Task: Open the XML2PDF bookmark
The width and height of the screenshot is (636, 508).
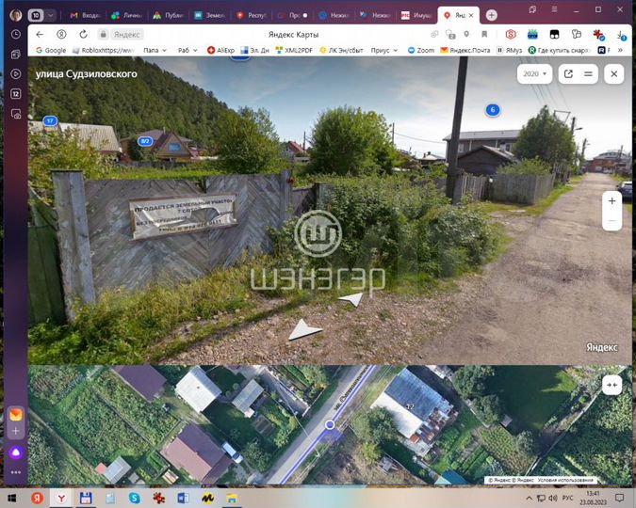Action: coord(294,50)
